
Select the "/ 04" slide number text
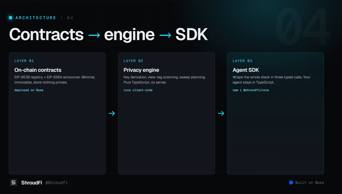point(67,18)
